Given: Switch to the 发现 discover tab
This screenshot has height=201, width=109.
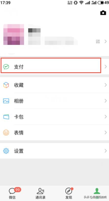Looking at the screenshot, I should pos(69,193).
